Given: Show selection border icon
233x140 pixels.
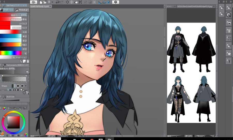Looking at the screenshot, I should pyautogui.click(x=94, y=2).
